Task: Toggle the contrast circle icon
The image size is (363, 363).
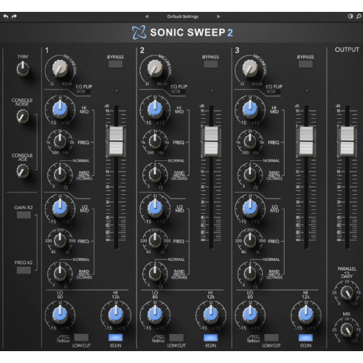Action: [x=350, y=16]
